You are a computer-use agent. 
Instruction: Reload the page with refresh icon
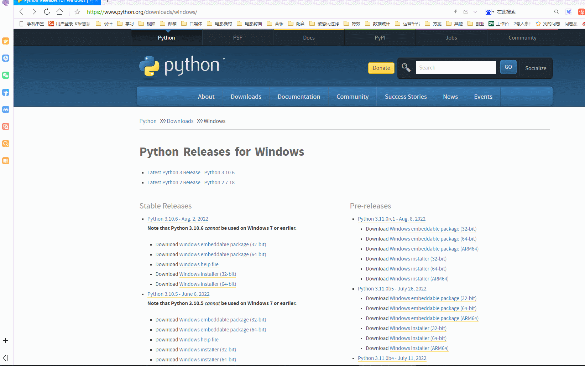[47, 12]
